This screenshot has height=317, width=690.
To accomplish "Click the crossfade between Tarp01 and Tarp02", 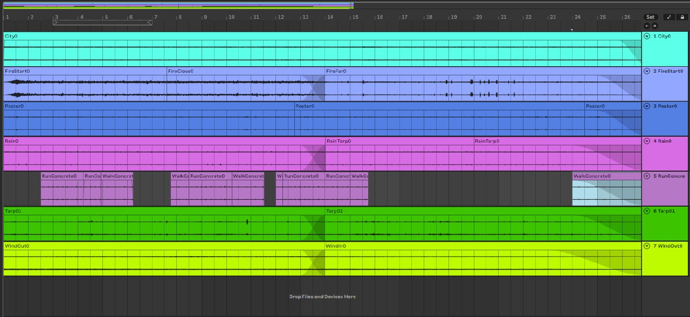I will coord(313,228).
